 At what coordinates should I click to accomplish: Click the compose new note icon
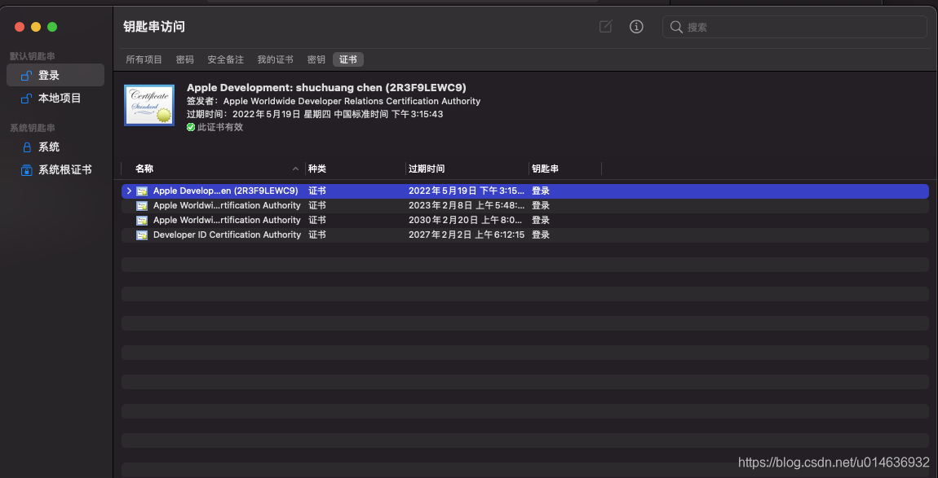pyautogui.click(x=605, y=27)
